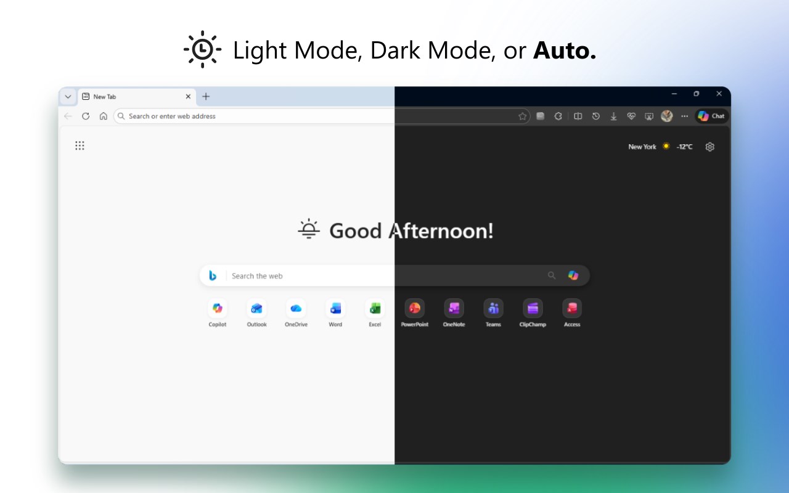Viewport: 789px width, 493px height.
Task: Open Downloads arrow icon
Action: coord(613,116)
